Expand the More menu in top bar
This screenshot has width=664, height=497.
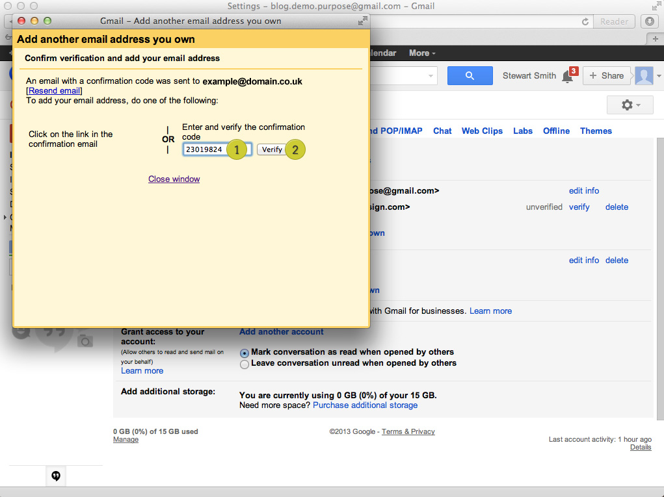(422, 53)
